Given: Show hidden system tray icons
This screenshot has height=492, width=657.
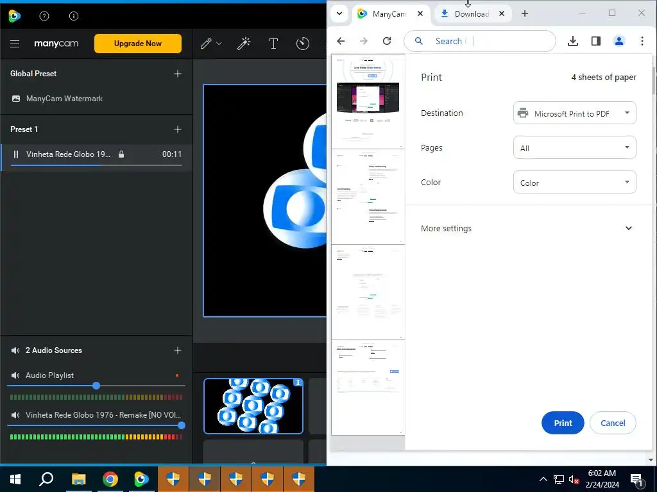Looking at the screenshot, I should click(543, 479).
